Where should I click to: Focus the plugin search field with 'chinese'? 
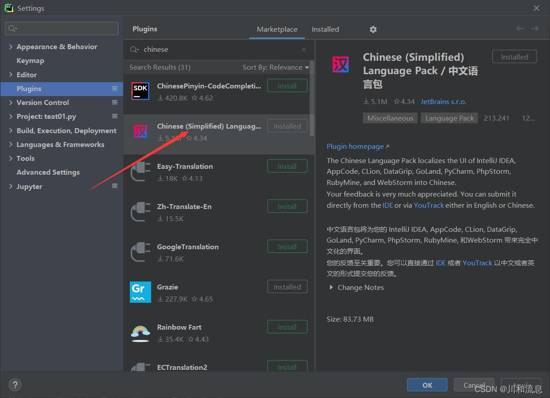point(219,50)
